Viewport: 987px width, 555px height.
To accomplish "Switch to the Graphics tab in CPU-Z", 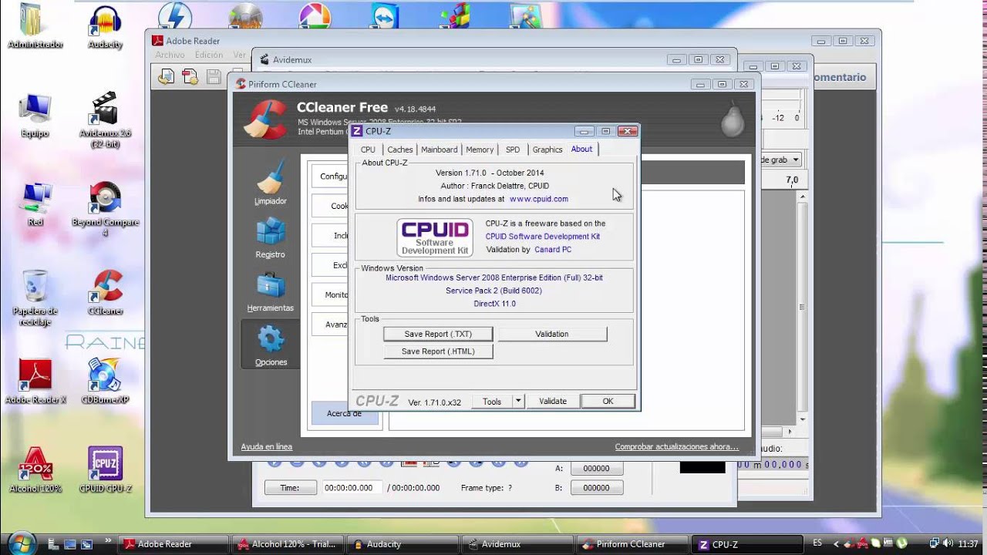I will coord(547,150).
